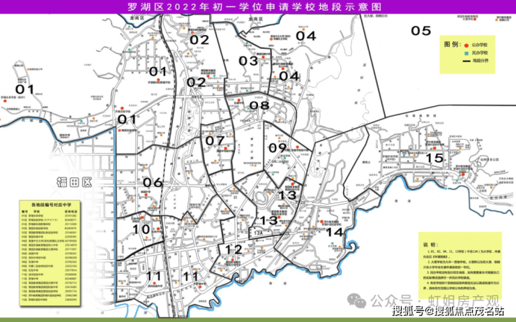Click the 图例 heading in the legend box
Screen dimensions: 516x322
click(452, 45)
